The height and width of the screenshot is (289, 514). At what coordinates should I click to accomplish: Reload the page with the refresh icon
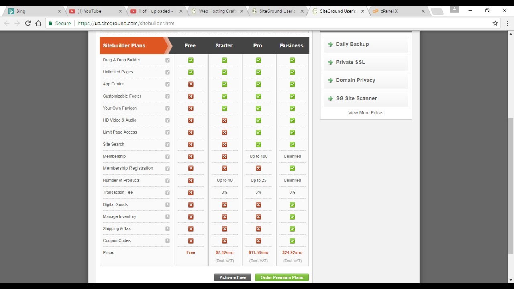28,23
